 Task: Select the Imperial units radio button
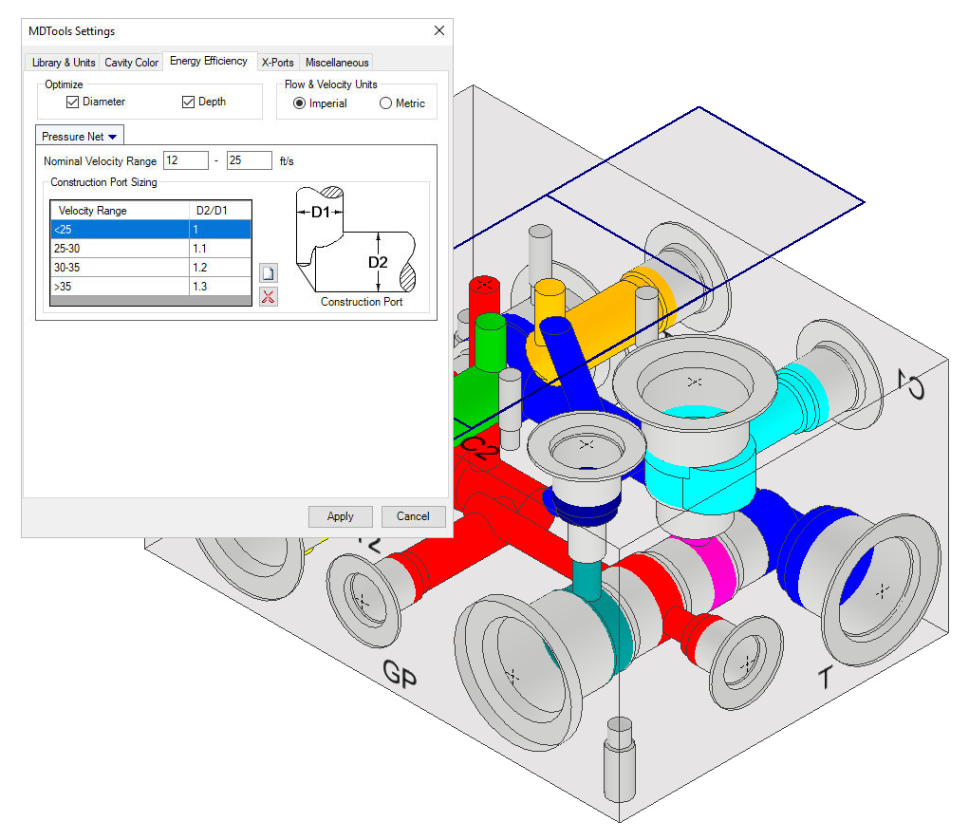[x=299, y=103]
